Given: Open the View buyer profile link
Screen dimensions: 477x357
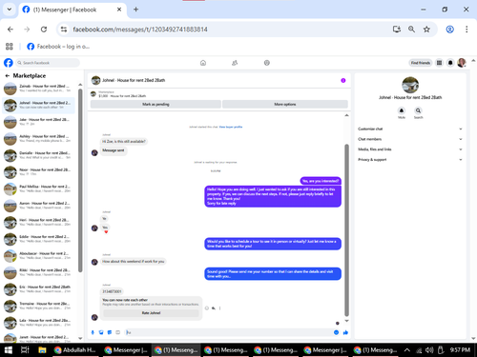Looking at the screenshot, I should (x=231, y=127).
